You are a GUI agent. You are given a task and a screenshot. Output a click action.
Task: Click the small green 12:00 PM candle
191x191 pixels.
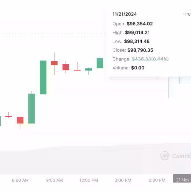point(88,69)
